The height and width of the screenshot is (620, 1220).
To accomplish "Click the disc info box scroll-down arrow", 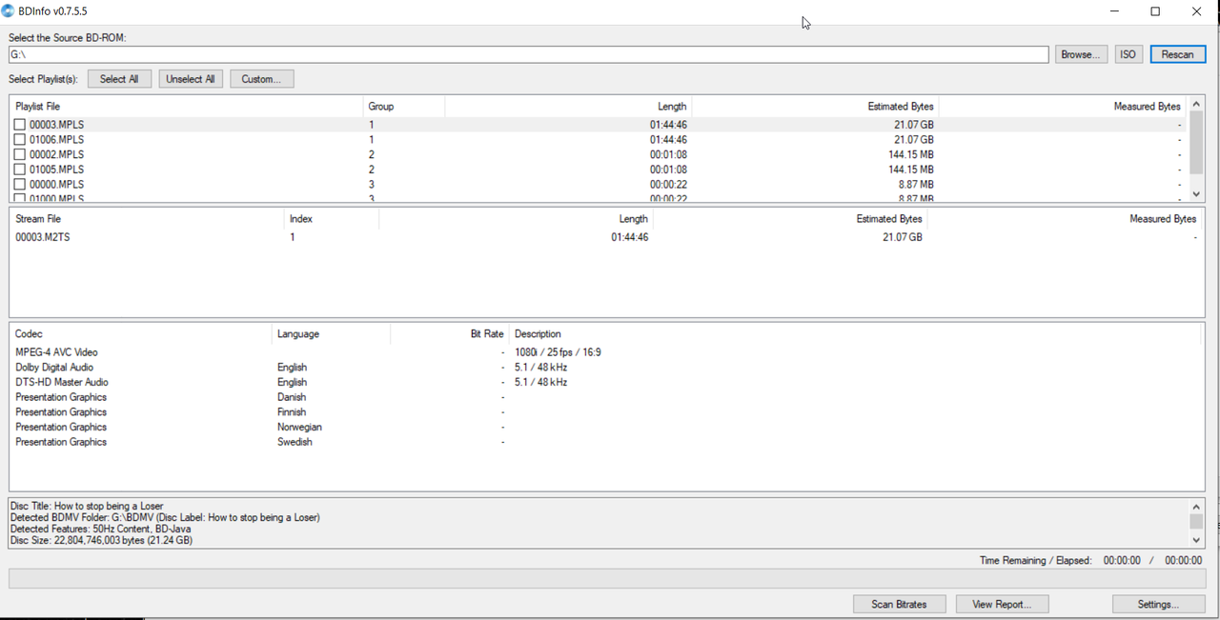I will pos(1196,539).
